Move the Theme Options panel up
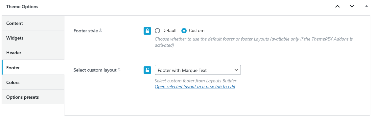This screenshot has height=118, width=372. tap(337, 7)
